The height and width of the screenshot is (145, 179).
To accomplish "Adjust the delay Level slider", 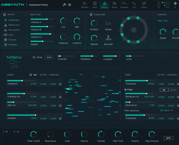I will [x=134, y=56].
